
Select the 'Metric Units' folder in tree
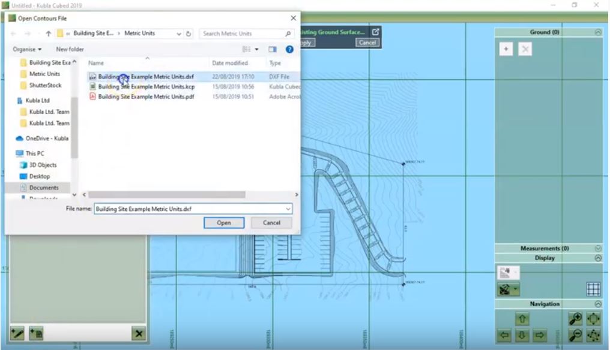point(40,74)
